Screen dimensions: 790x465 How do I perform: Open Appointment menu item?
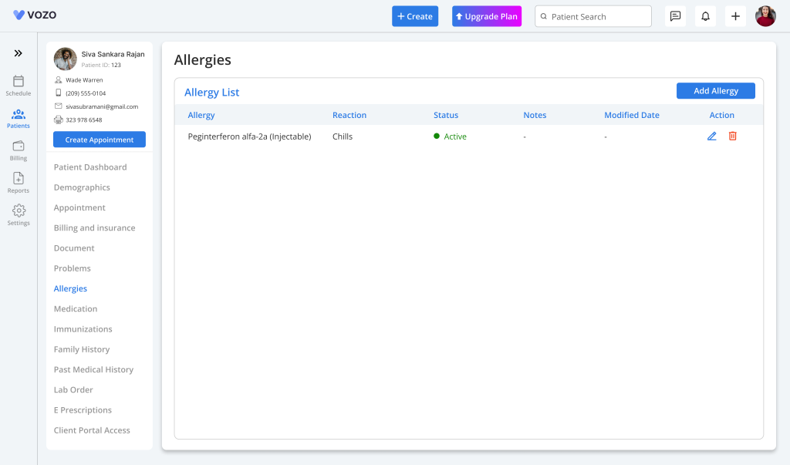click(x=79, y=207)
